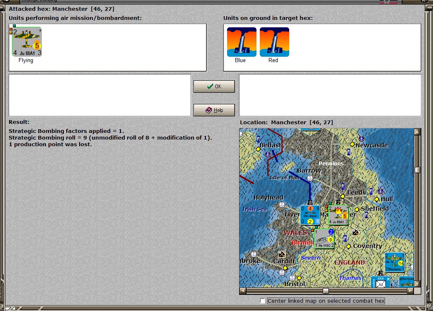Viewport: 433px width, 311px height.
Task: Click the Belfast city dot
Action: pyautogui.click(x=258, y=149)
